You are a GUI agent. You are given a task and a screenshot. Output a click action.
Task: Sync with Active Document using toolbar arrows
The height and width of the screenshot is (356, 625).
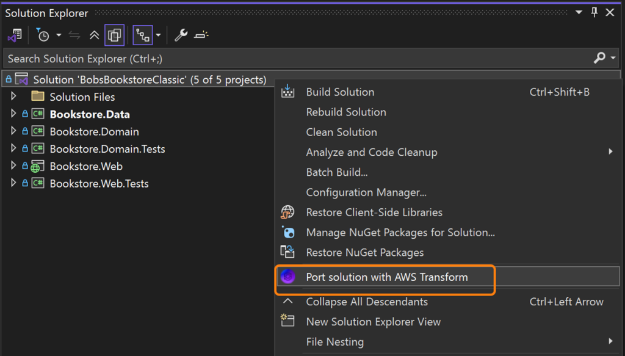[x=73, y=35]
